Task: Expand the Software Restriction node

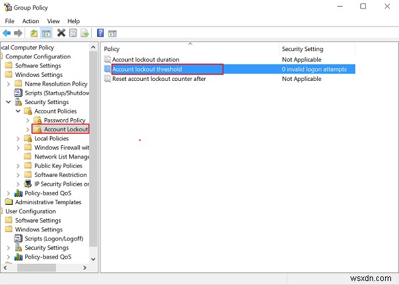Action: tap(18, 175)
